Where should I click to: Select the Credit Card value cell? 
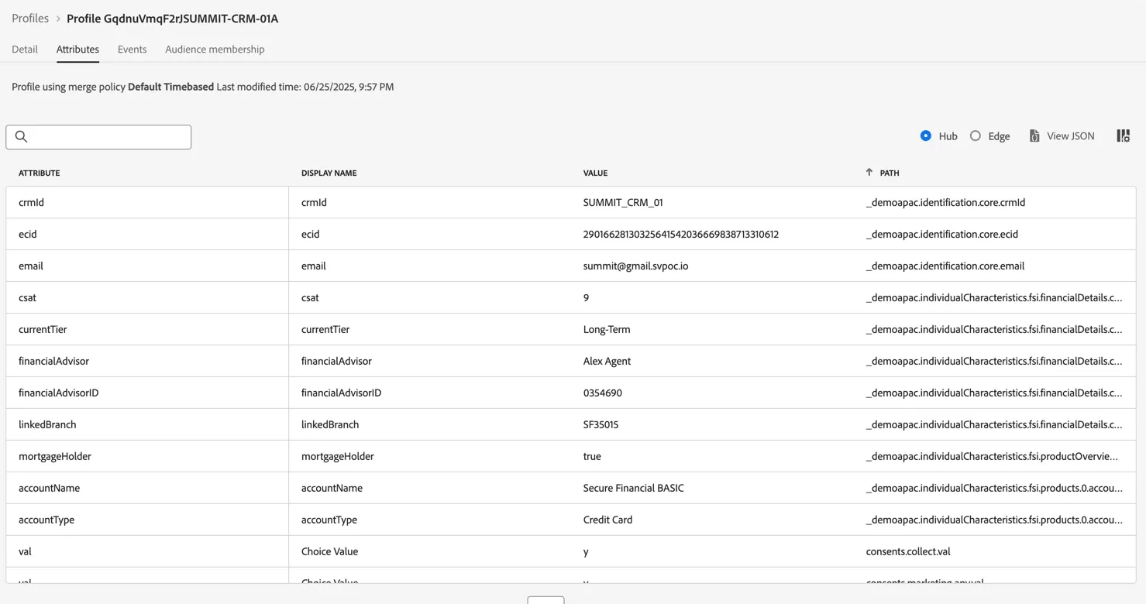(607, 520)
